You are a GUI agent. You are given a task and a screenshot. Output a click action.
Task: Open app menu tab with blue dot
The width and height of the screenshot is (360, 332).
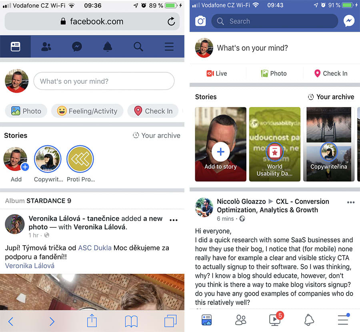coord(343,319)
